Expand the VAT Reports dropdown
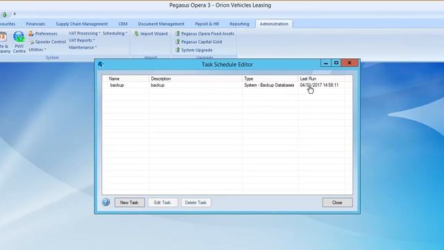Image resolution: width=444 pixels, height=250 pixels. pos(82,40)
